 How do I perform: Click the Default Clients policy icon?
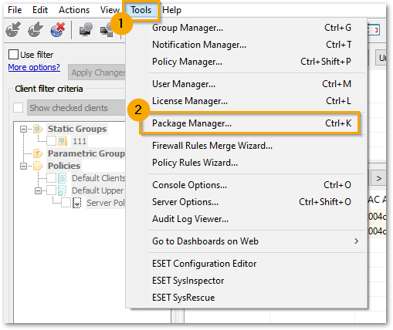62,178
